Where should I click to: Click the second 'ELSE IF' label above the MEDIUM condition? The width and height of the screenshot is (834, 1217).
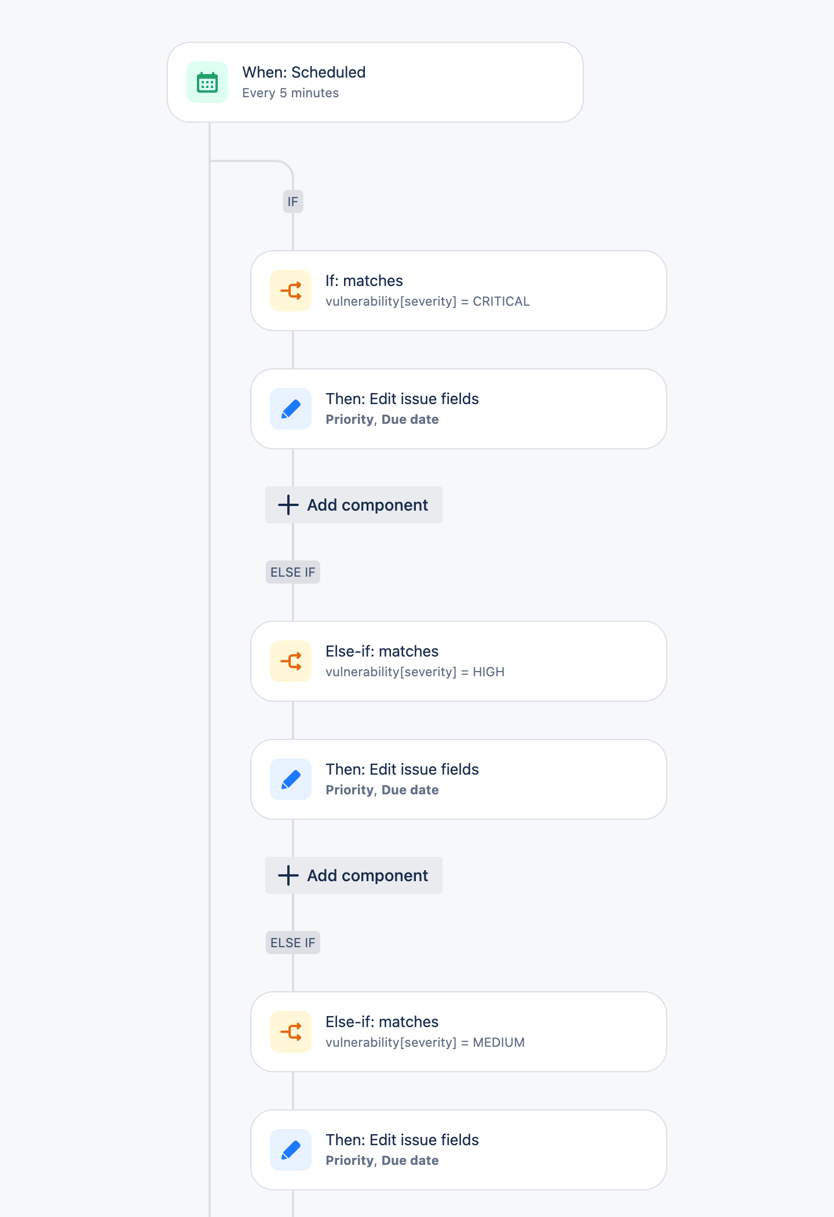pos(292,942)
